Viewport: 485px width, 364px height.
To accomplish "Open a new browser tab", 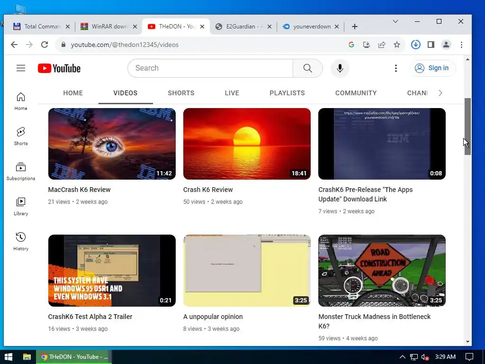I will [x=355, y=27].
